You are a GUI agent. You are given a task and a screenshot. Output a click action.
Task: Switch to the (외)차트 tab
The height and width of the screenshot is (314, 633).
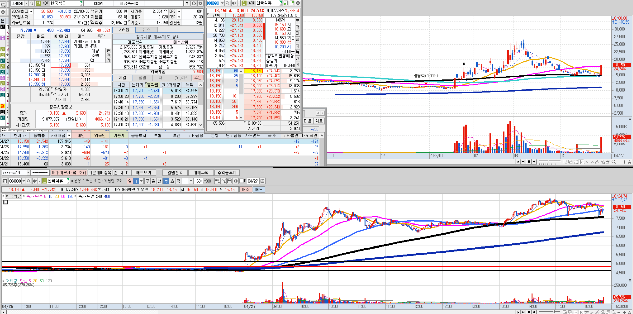pyautogui.click(x=182, y=78)
